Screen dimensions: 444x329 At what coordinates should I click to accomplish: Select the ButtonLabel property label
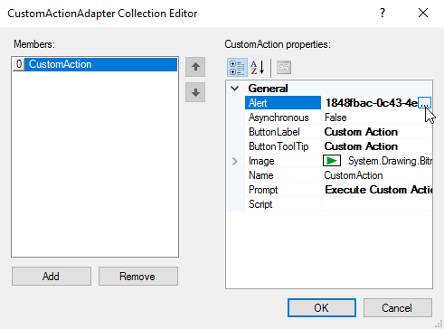[283, 132]
